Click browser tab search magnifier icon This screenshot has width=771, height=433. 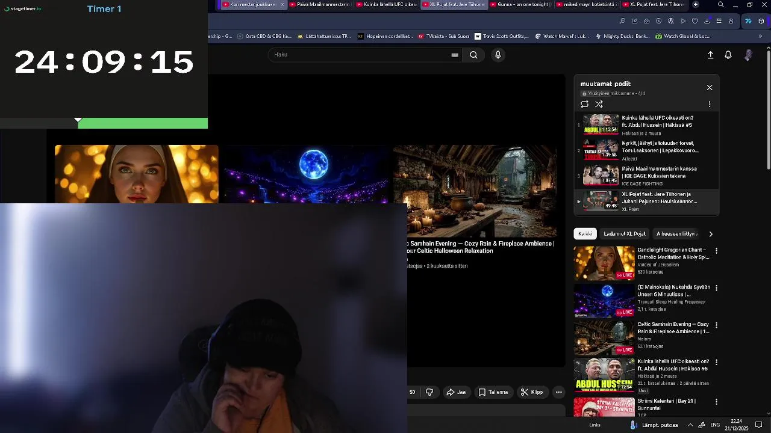pos(720,4)
